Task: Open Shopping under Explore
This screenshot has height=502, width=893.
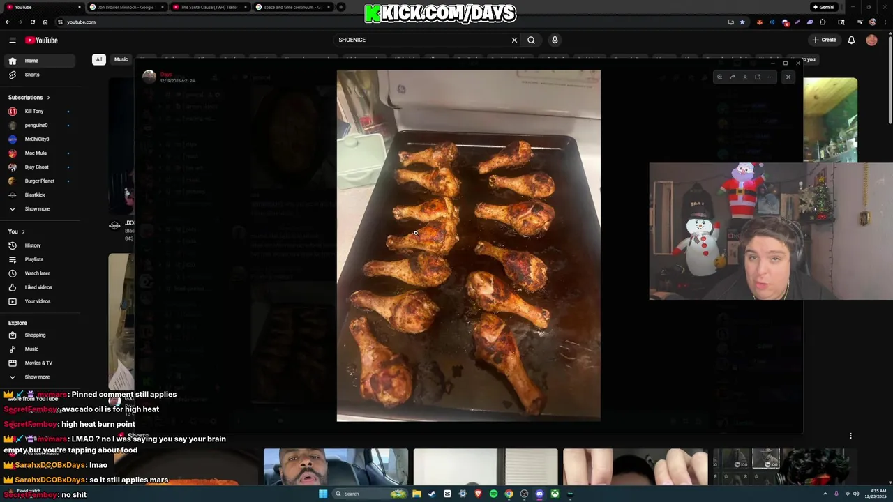Action: tap(40, 335)
